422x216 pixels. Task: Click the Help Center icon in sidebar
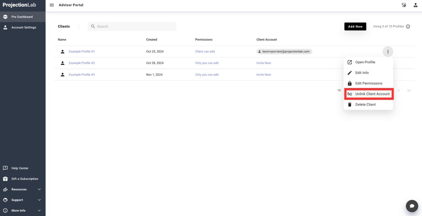click(5, 168)
